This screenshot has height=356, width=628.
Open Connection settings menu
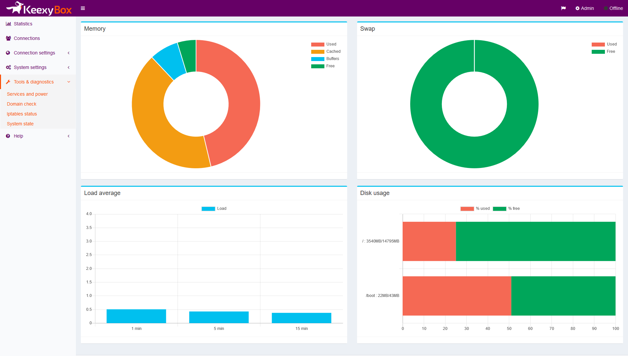[38, 53]
